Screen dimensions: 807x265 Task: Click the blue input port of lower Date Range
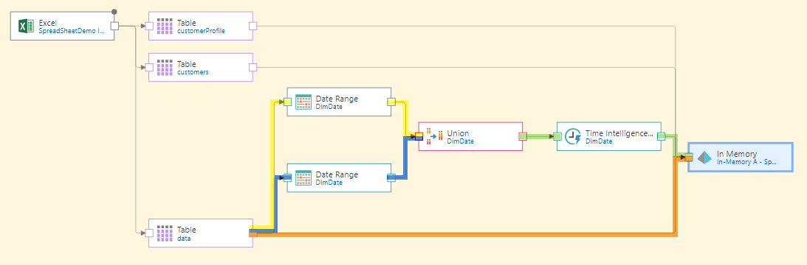[288, 177]
